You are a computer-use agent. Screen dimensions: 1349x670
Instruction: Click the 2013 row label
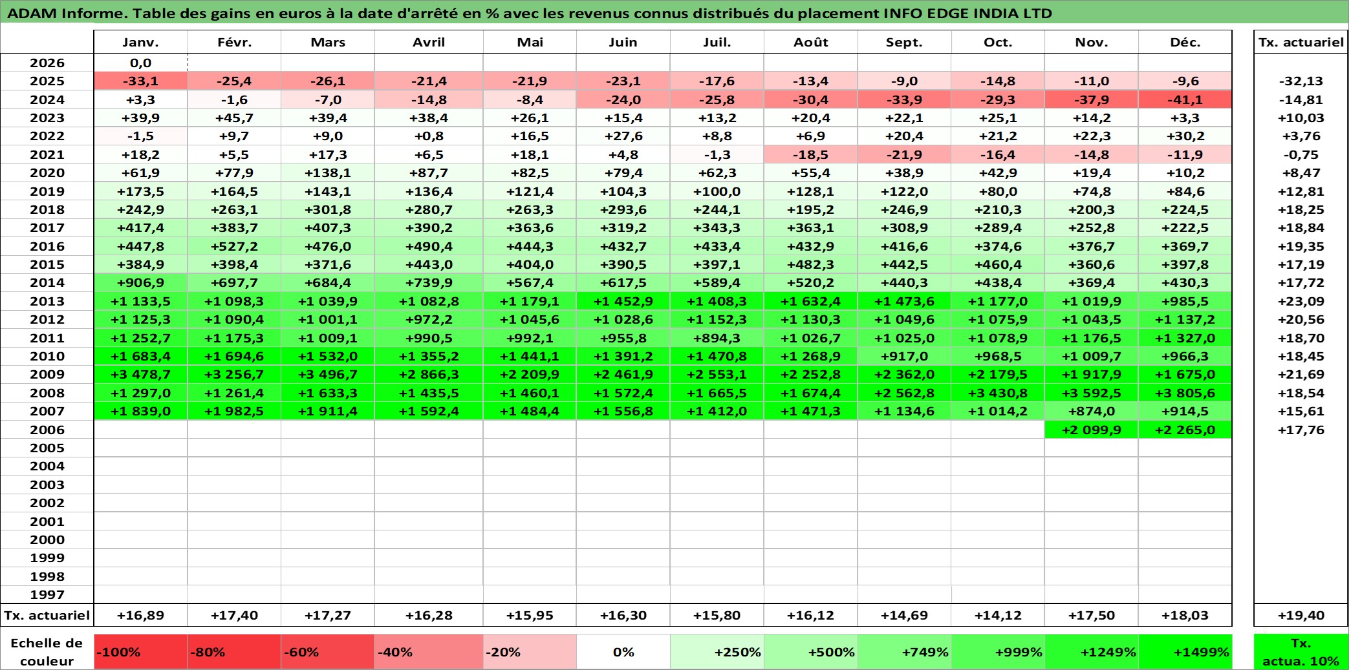47,301
